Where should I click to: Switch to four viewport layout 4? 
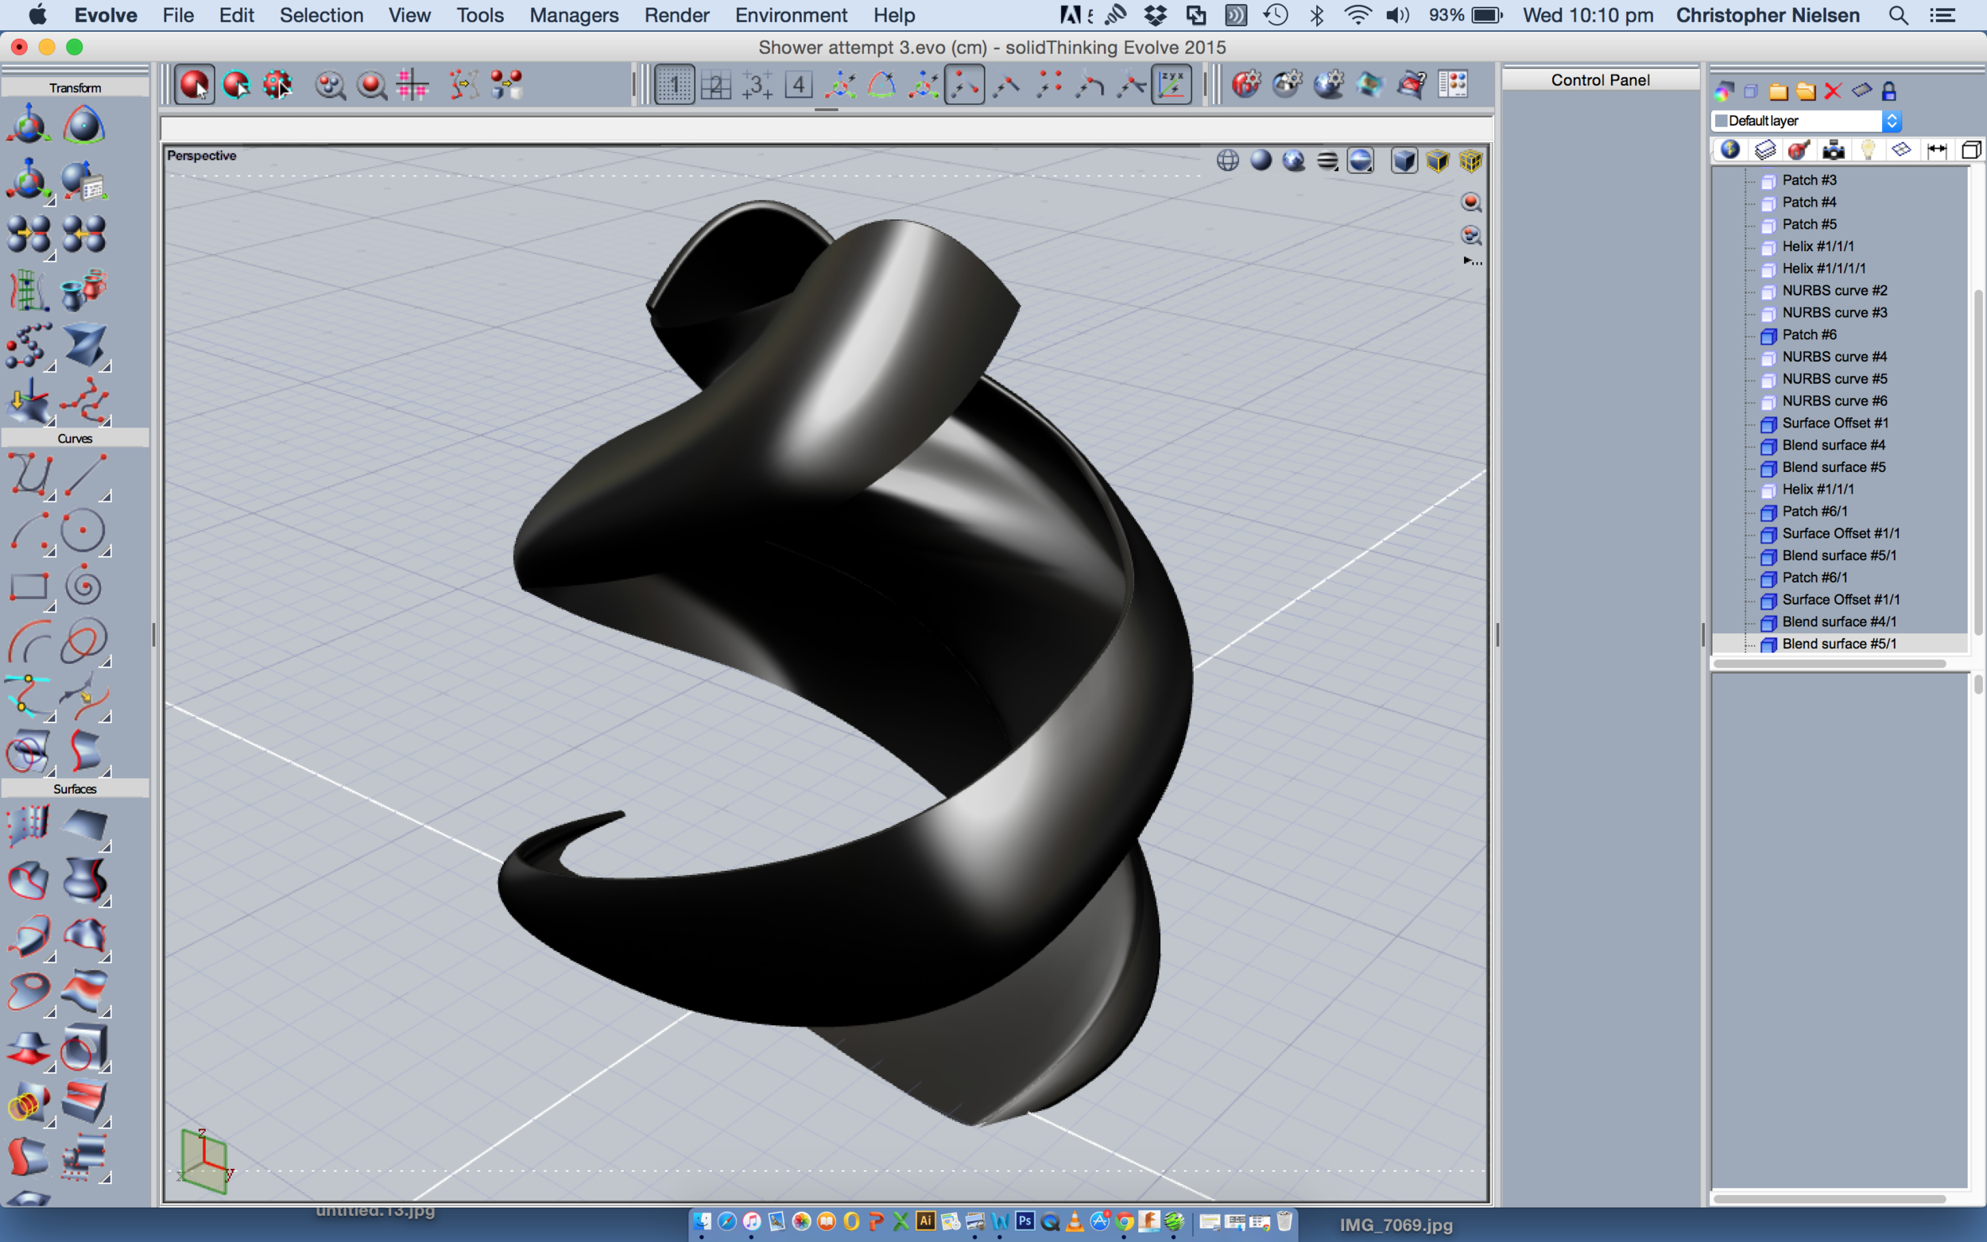[799, 84]
